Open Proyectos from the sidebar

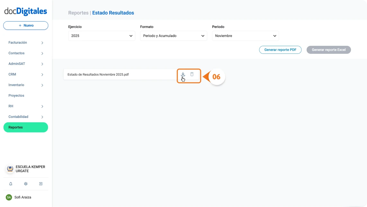[x=16, y=95]
